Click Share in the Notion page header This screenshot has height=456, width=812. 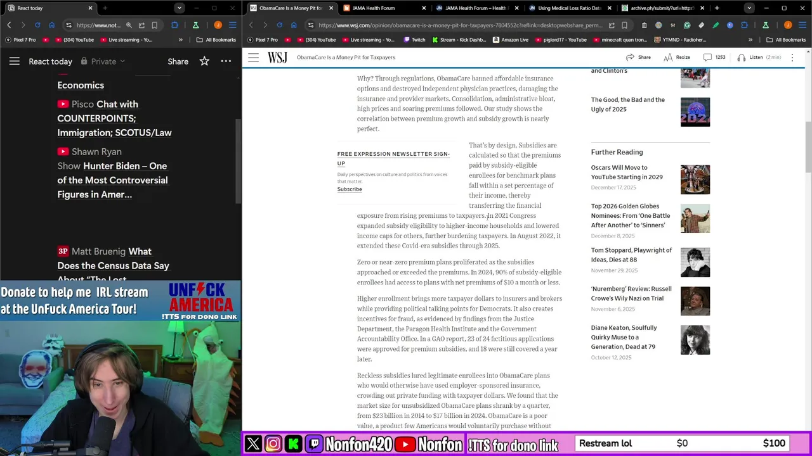coord(178,61)
